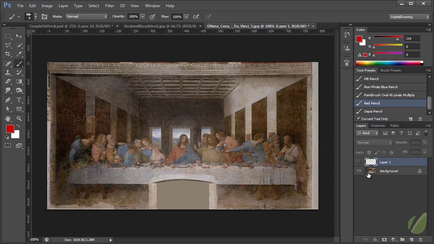Open brush Opacity slider dropdown

pyautogui.click(x=142, y=17)
